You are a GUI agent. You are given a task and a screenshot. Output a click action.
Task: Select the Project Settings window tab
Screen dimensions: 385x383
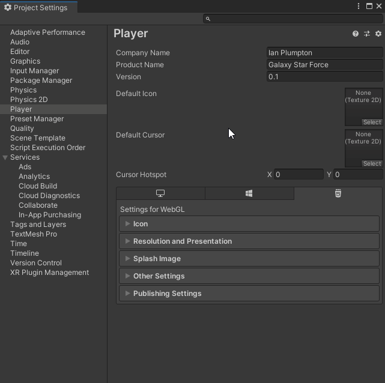click(x=39, y=7)
